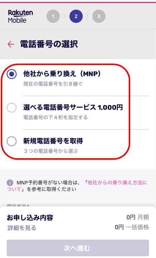This screenshot has width=156, height=258.
Task: Click the お申し込み内容 heading
Action: [30, 218]
